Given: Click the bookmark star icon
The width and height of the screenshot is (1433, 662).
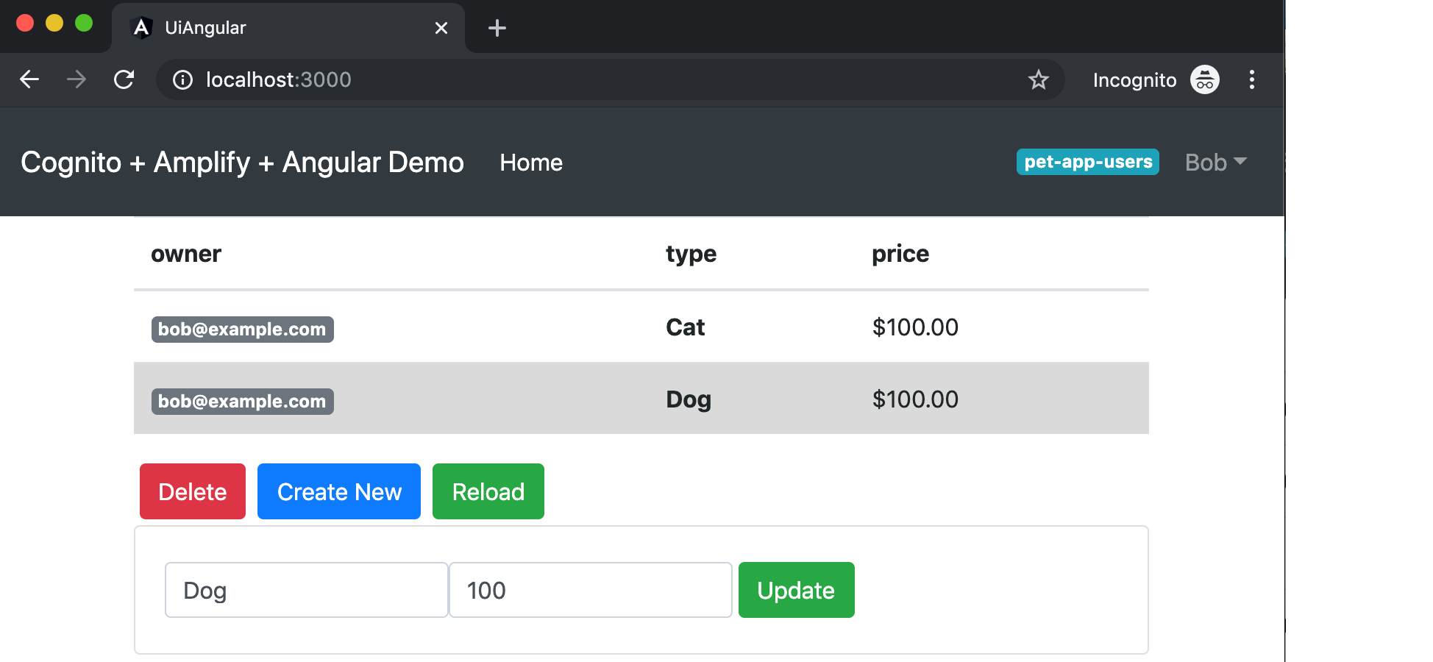Looking at the screenshot, I should click(x=1038, y=80).
